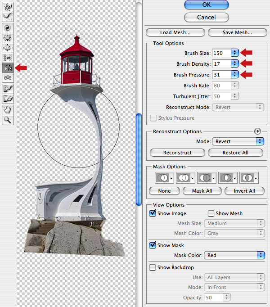Click the Invert Selection mask icon
Viewport: 270px width, 307px height.
(249, 178)
